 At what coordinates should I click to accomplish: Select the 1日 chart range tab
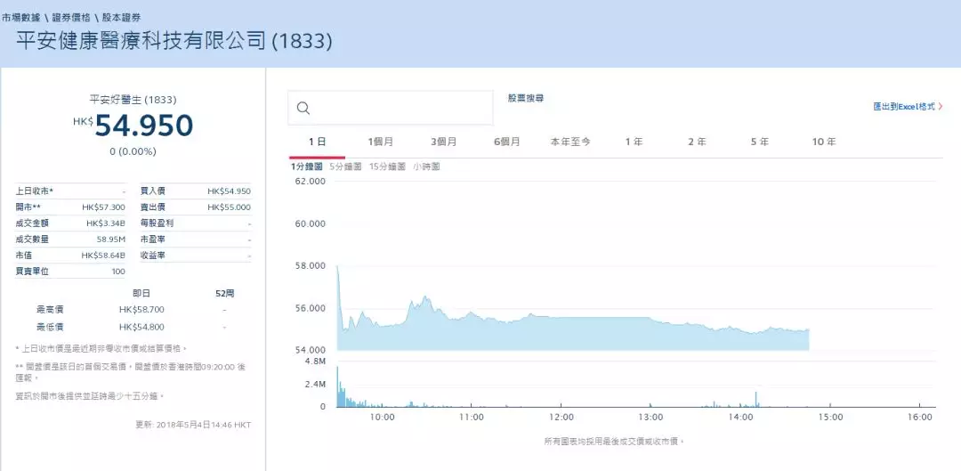click(x=317, y=142)
